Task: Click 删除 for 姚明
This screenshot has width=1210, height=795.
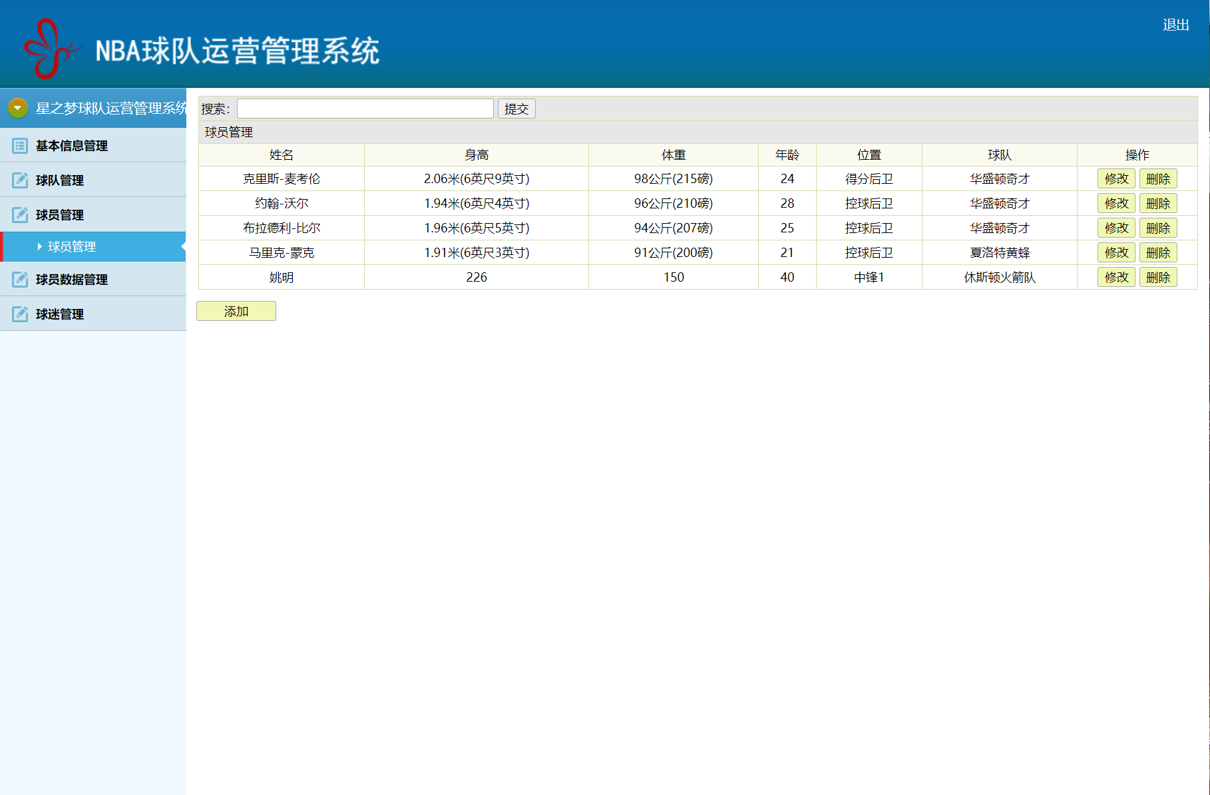Action: point(1158,277)
